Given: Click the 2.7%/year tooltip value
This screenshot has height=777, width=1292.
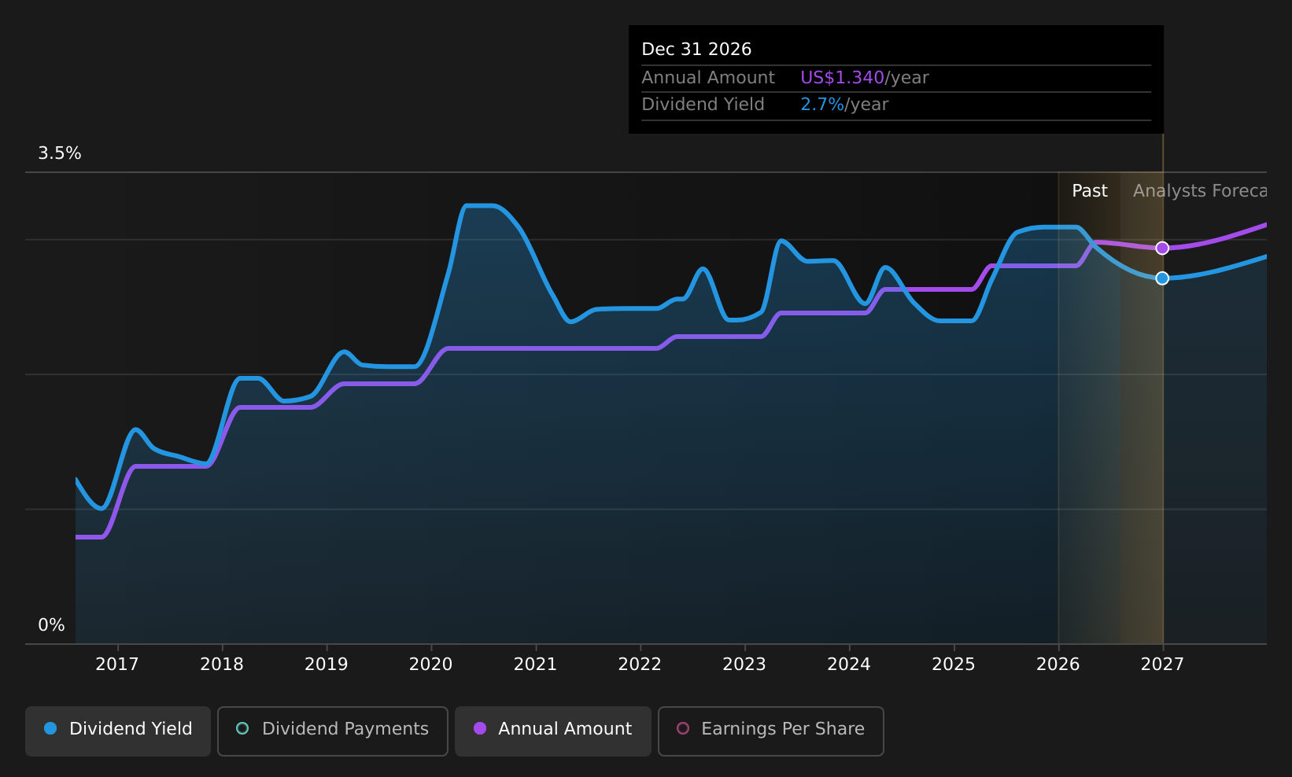Looking at the screenshot, I should coord(844,105).
